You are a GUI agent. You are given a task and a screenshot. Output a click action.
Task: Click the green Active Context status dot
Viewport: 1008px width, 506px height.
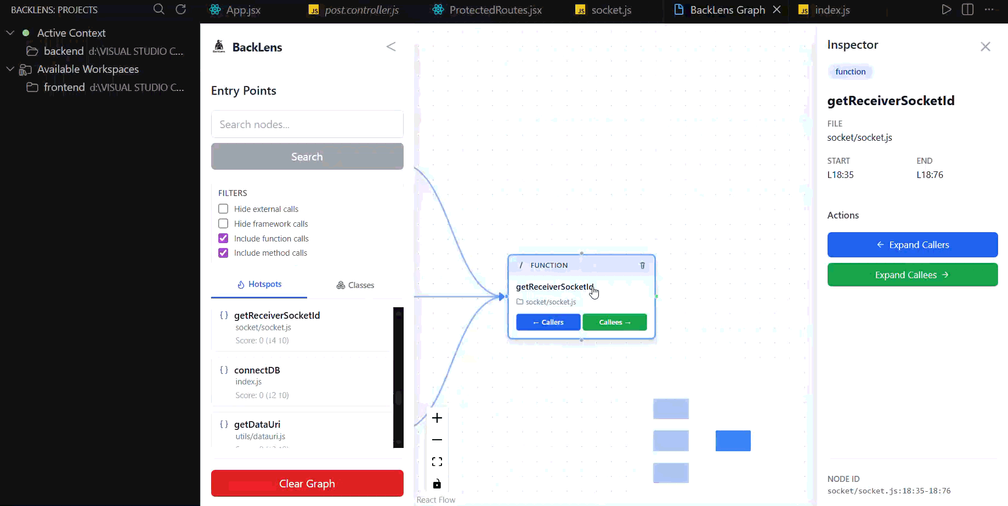tap(26, 33)
